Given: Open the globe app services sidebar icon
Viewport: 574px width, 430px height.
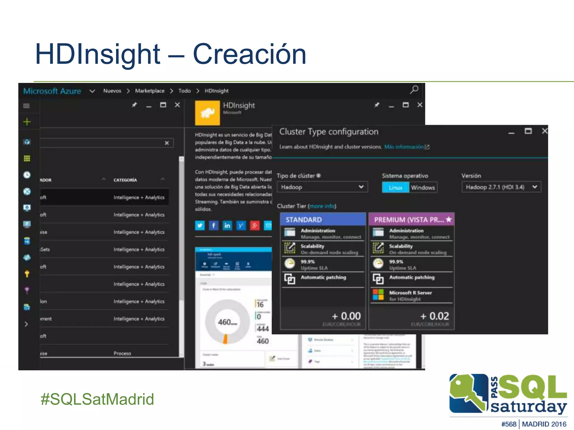Looking at the screenshot, I should (x=27, y=191).
